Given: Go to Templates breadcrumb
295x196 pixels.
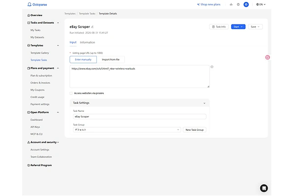Looking at the screenshot, I should pos(70,14).
